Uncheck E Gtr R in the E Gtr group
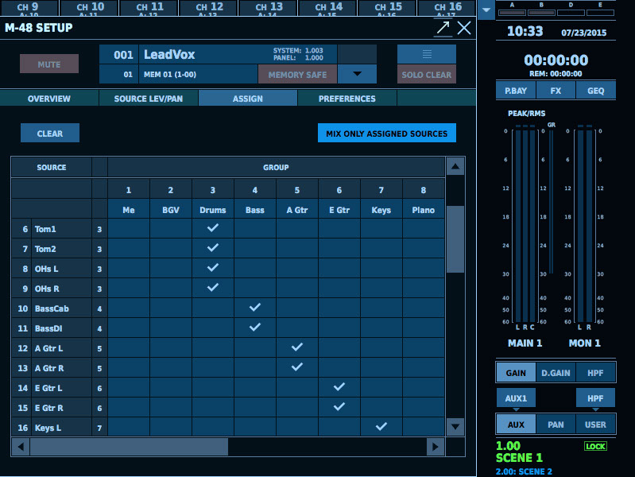 pyautogui.click(x=339, y=407)
